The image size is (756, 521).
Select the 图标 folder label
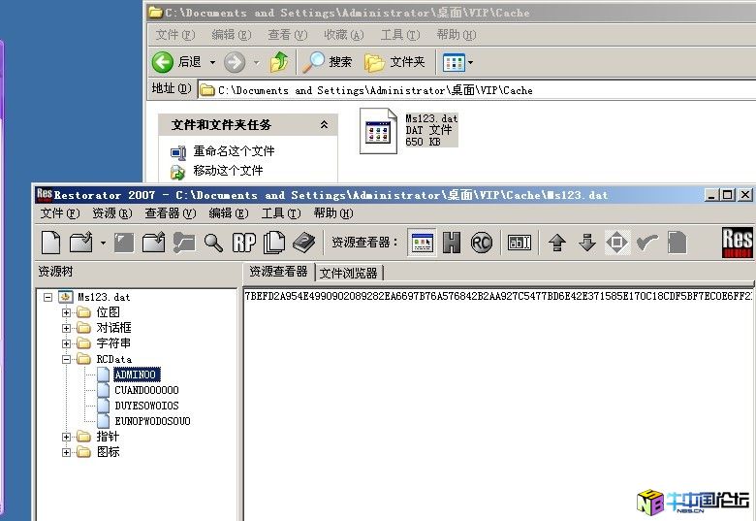pyautogui.click(x=108, y=452)
